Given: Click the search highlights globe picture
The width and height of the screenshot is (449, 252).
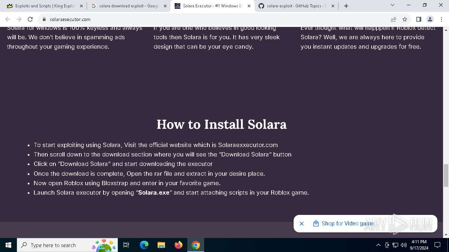Looking at the screenshot, I should click(104, 245).
